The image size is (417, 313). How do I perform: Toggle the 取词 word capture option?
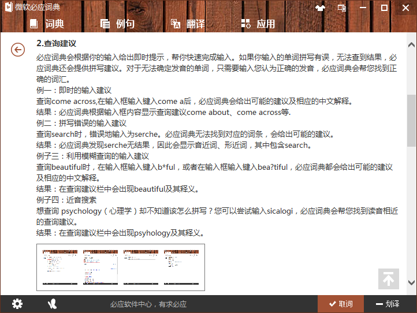click(x=341, y=304)
